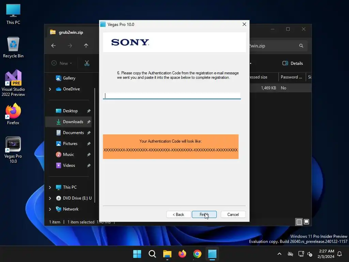Image resolution: width=349 pixels, height=262 pixels.
Task: Click the Vegas Pro installer taskbar icon
Action: point(212,254)
